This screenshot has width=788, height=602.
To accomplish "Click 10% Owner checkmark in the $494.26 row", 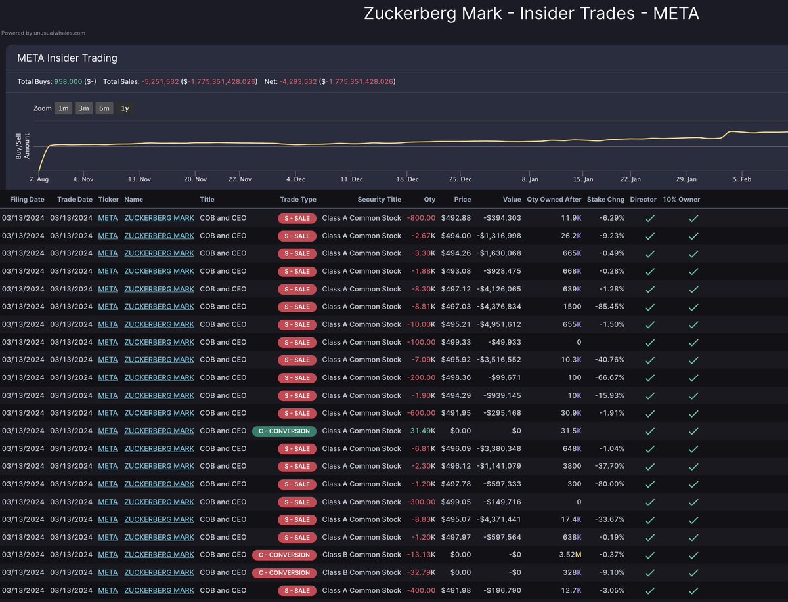I will pos(693,253).
